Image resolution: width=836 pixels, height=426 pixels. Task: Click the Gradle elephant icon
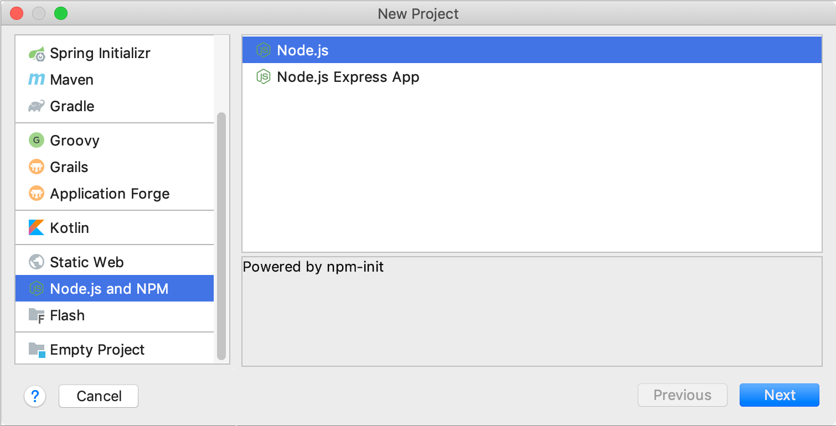(37, 106)
